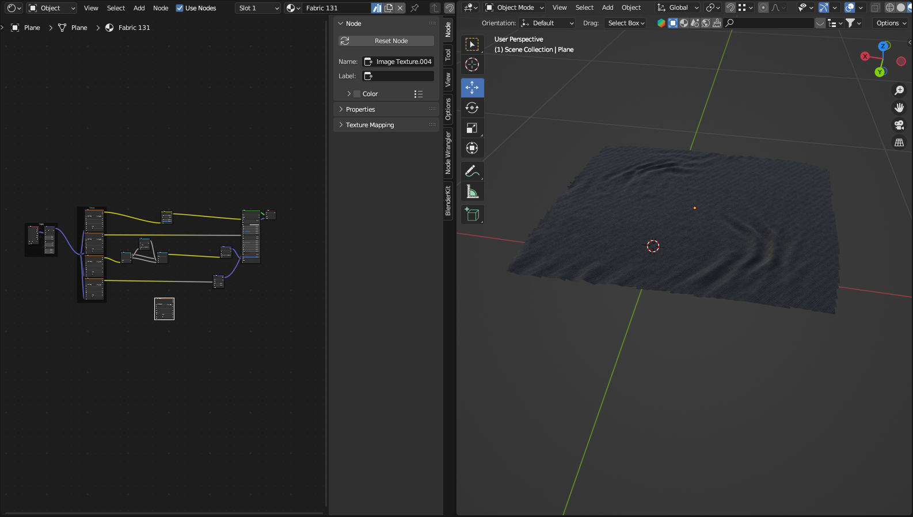Select the Rotate tool
The width and height of the screenshot is (913, 517).
tap(472, 108)
